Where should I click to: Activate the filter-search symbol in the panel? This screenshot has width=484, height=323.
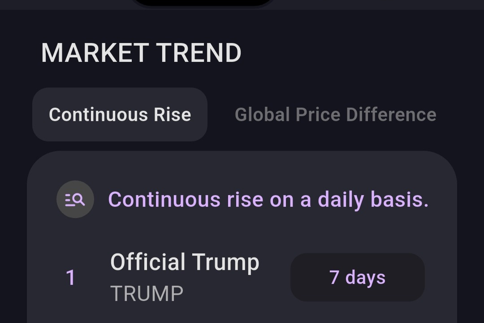75,199
